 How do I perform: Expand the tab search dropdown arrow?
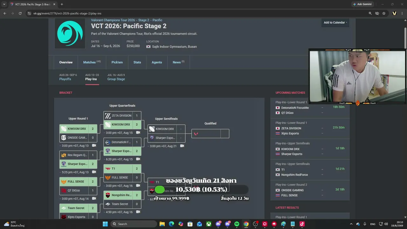point(4,4)
